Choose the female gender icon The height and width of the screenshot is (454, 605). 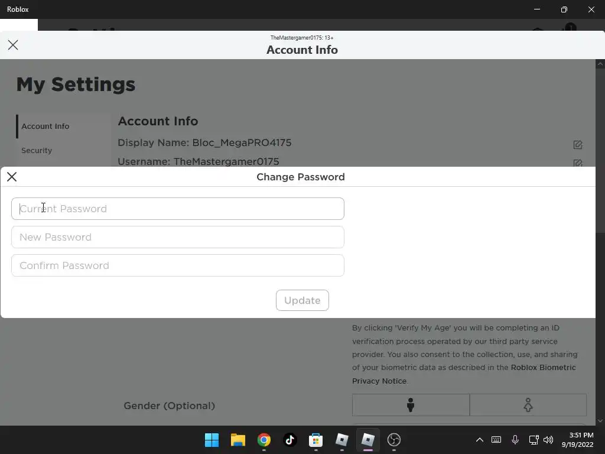pos(528,405)
